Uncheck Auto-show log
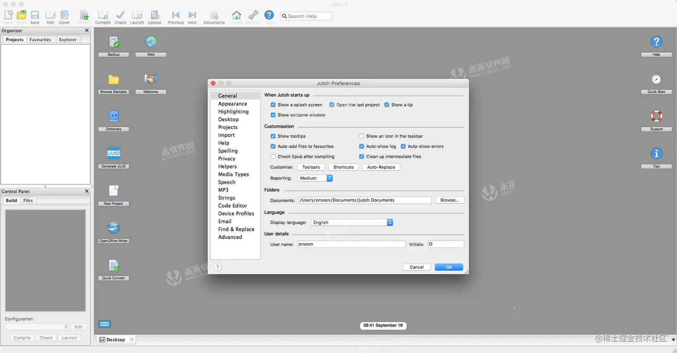Screen dimensions: 677x353 coord(362,146)
